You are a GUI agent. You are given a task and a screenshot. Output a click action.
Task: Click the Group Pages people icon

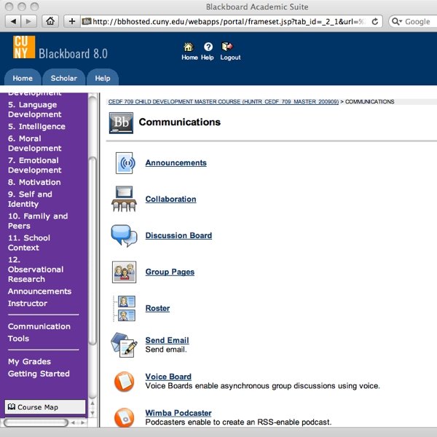(124, 272)
